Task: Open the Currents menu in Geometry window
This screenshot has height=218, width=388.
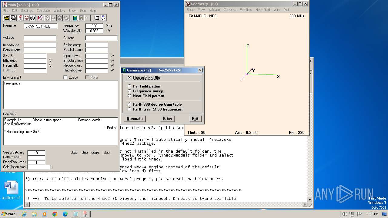Action: (x=230, y=10)
